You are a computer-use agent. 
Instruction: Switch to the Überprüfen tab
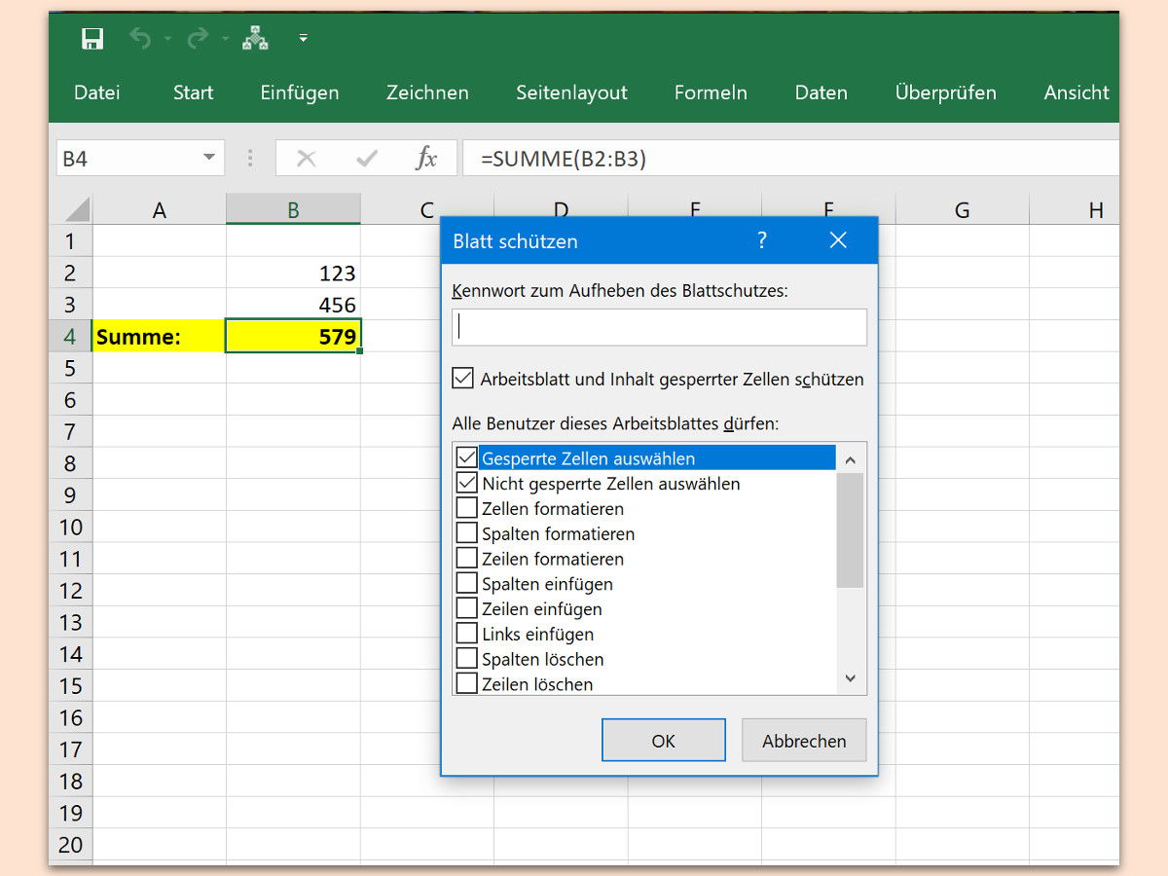(x=946, y=92)
